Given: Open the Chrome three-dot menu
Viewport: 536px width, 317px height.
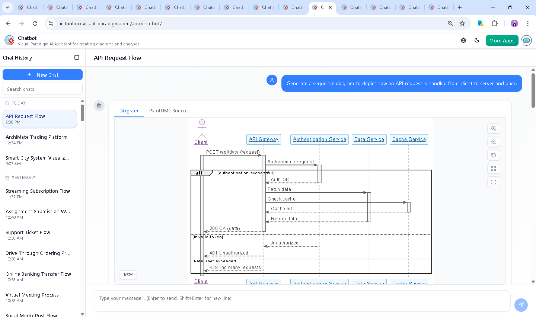Looking at the screenshot, I should click(527, 23).
